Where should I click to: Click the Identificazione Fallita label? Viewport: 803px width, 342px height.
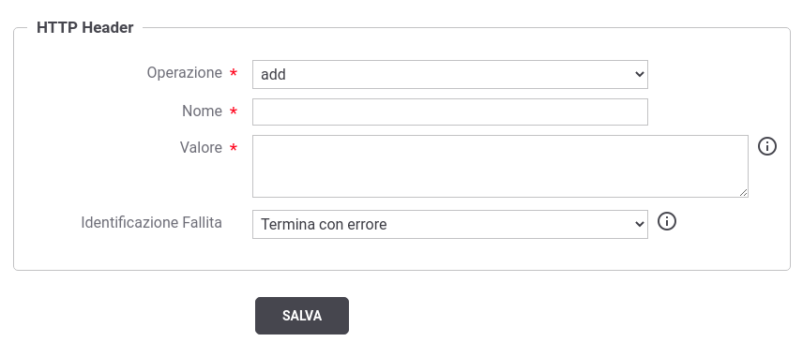[x=152, y=223]
